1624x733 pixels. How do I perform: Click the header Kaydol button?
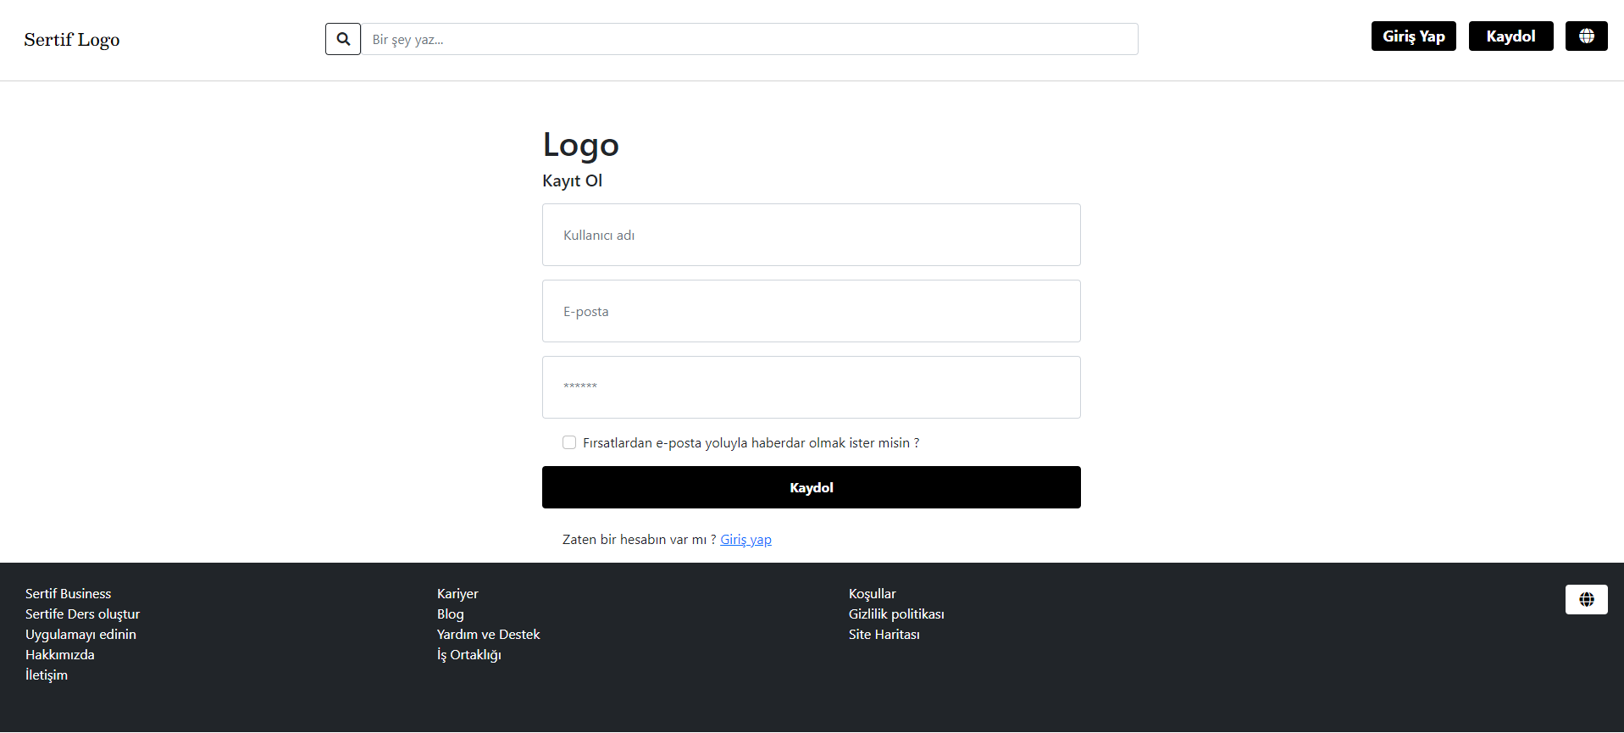click(1510, 36)
